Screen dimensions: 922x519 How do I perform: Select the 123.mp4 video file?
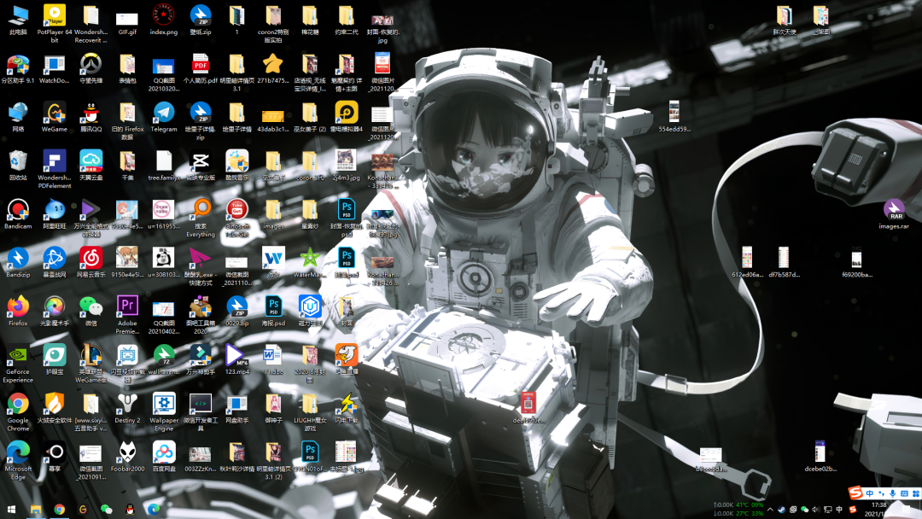coord(236,359)
